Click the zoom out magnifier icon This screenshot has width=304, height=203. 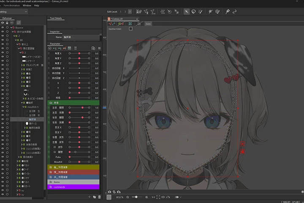click(128, 197)
